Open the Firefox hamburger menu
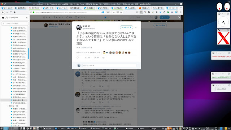The width and height of the screenshot is (231, 130). tap(180, 12)
